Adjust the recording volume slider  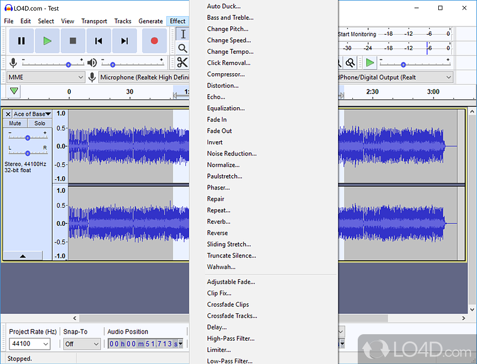click(x=68, y=64)
